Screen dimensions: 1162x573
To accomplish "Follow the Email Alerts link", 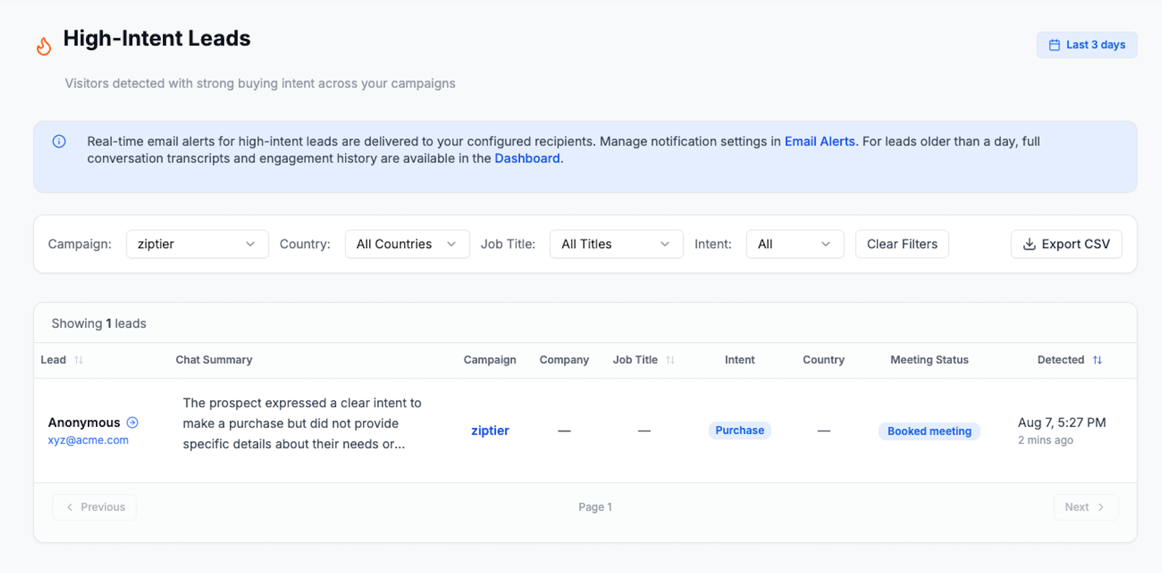I will pyautogui.click(x=819, y=141).
